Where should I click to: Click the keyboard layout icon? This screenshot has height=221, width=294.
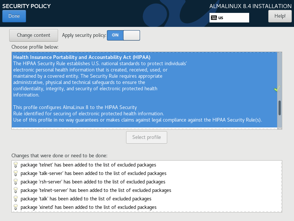[214, 18]
